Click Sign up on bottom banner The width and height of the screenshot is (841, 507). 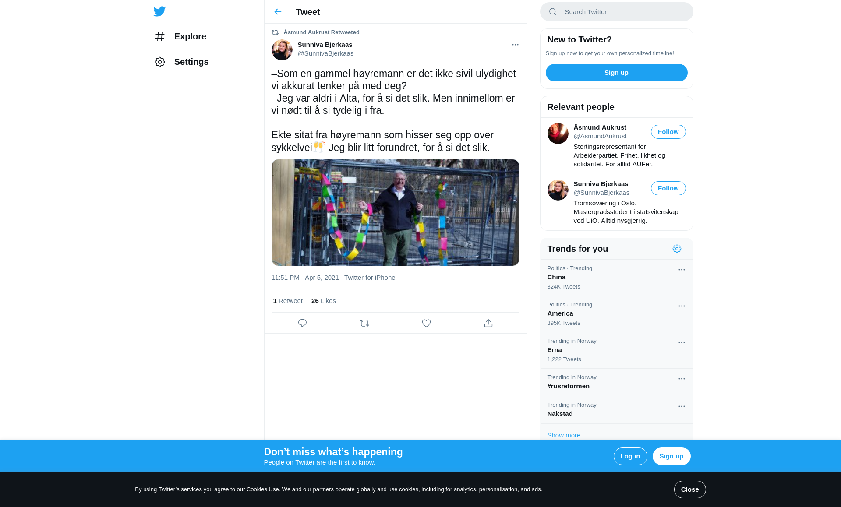tap(671, 456)
